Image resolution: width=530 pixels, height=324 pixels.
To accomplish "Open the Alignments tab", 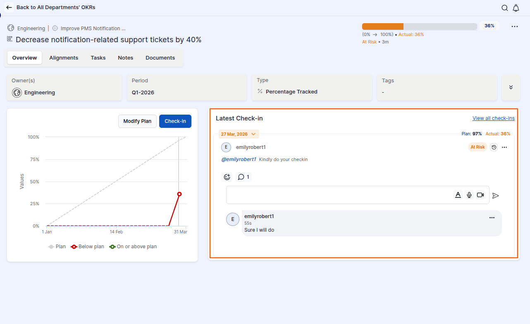I will click(x=64, y=58).
